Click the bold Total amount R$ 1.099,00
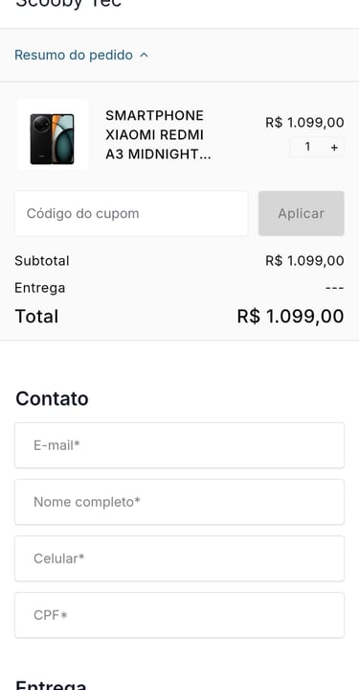This screenshot has width=359, height=690. pyautogui.click(x=290, y=317)
